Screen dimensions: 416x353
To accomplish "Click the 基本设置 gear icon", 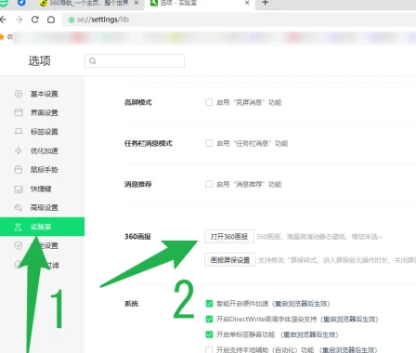I will pyautogui.click(x=19, y=94).
